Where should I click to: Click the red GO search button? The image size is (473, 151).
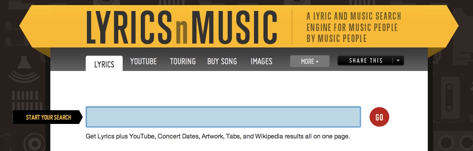tap(379, 117)
